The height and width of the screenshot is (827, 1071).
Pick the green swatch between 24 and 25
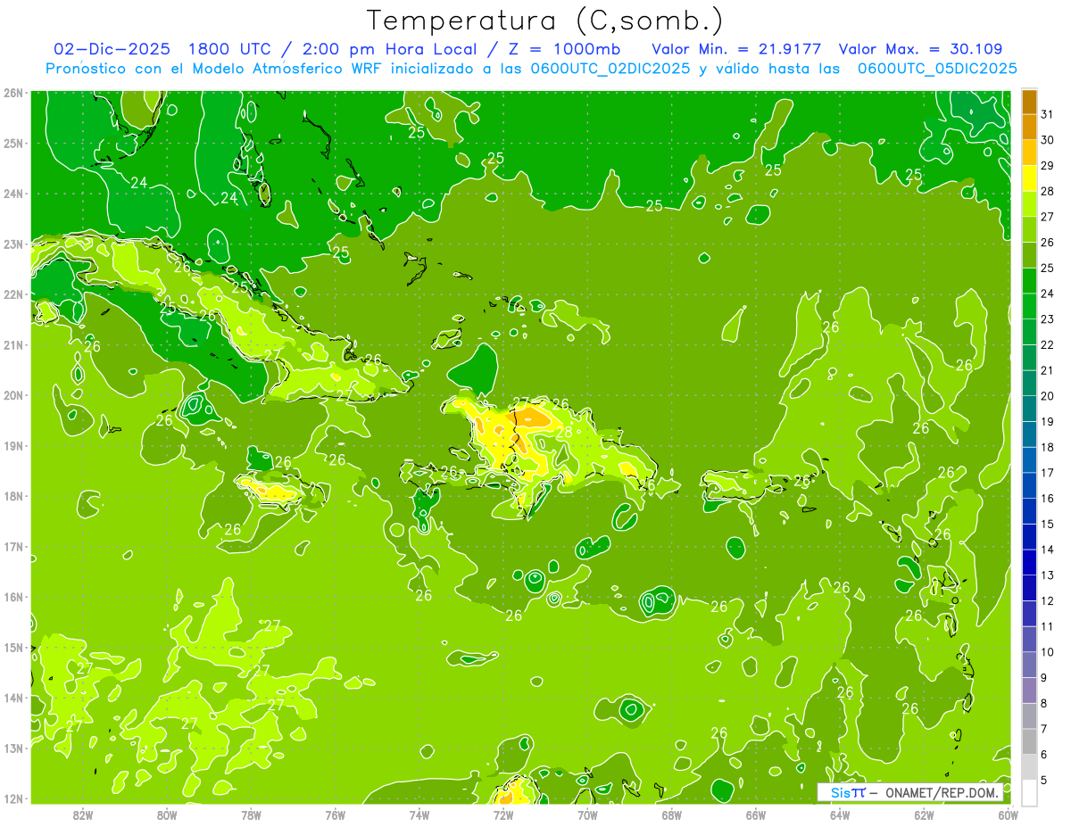point(1030,280)
